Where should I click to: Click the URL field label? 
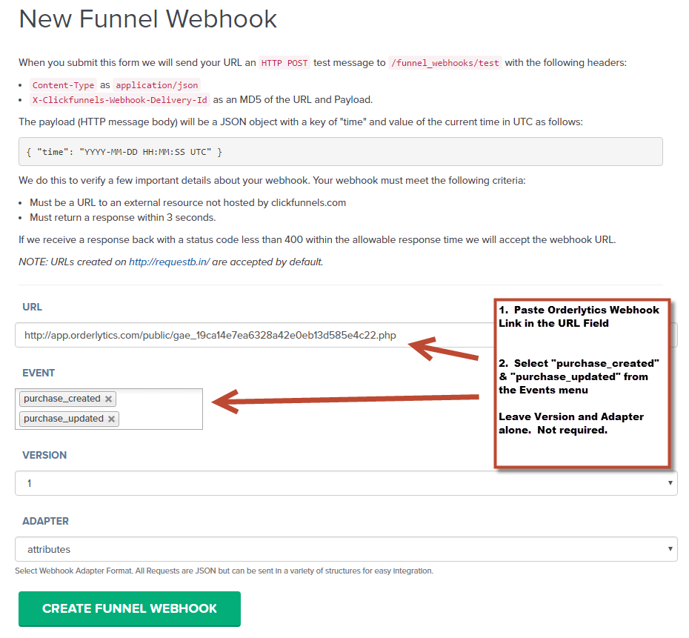click(32, 307)
